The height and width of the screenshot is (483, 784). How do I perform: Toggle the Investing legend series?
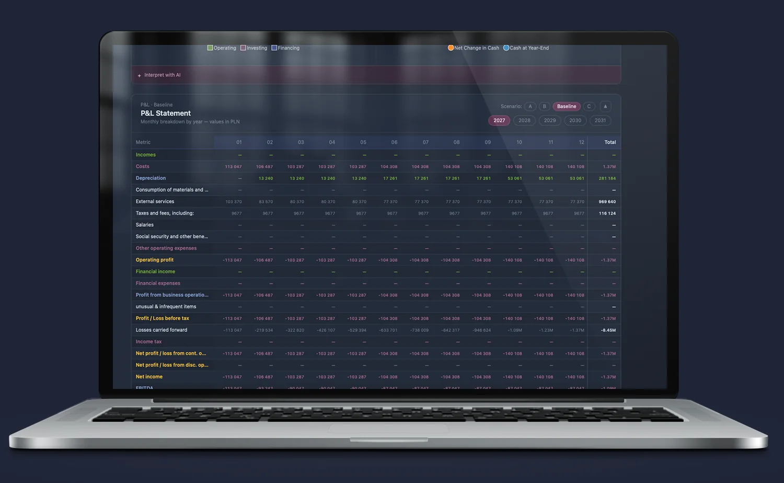pyautogui.click(x=254, y=48)
